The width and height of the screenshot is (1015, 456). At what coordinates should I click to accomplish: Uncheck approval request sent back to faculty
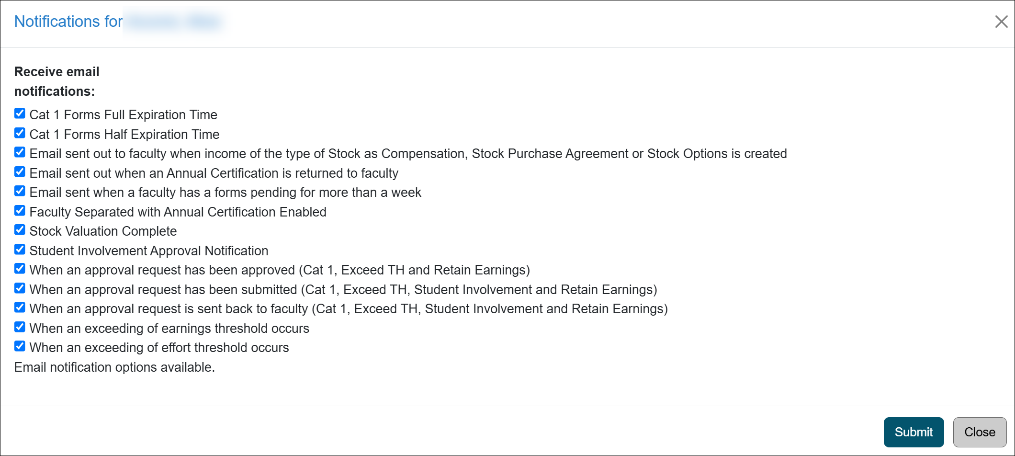point(20,308)
